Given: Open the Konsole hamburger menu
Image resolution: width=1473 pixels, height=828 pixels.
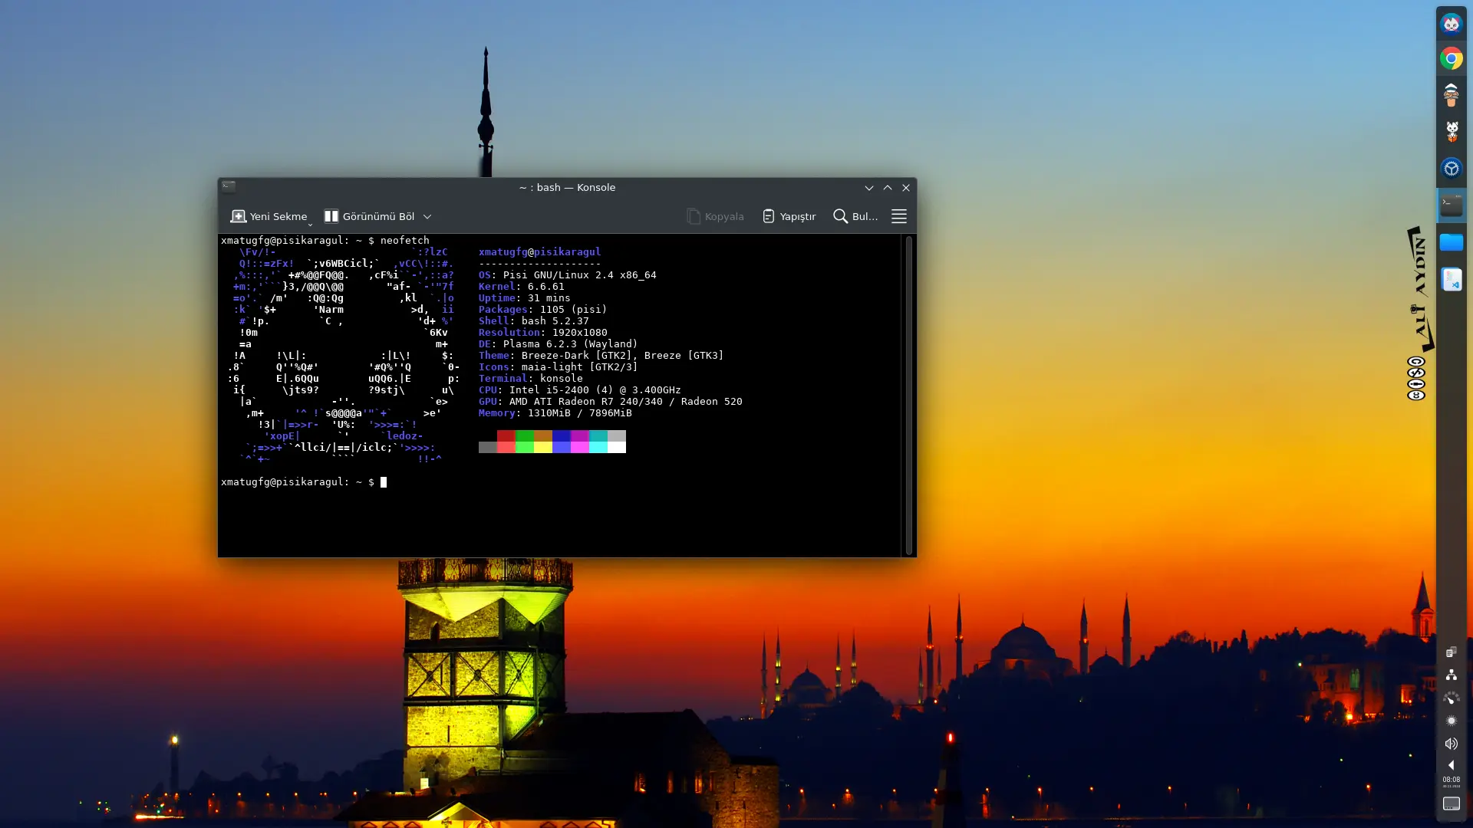Looking at the screenshot, I should [899, 216].
